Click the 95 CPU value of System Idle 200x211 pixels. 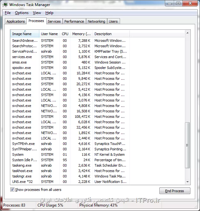click(x=65, y=160)
